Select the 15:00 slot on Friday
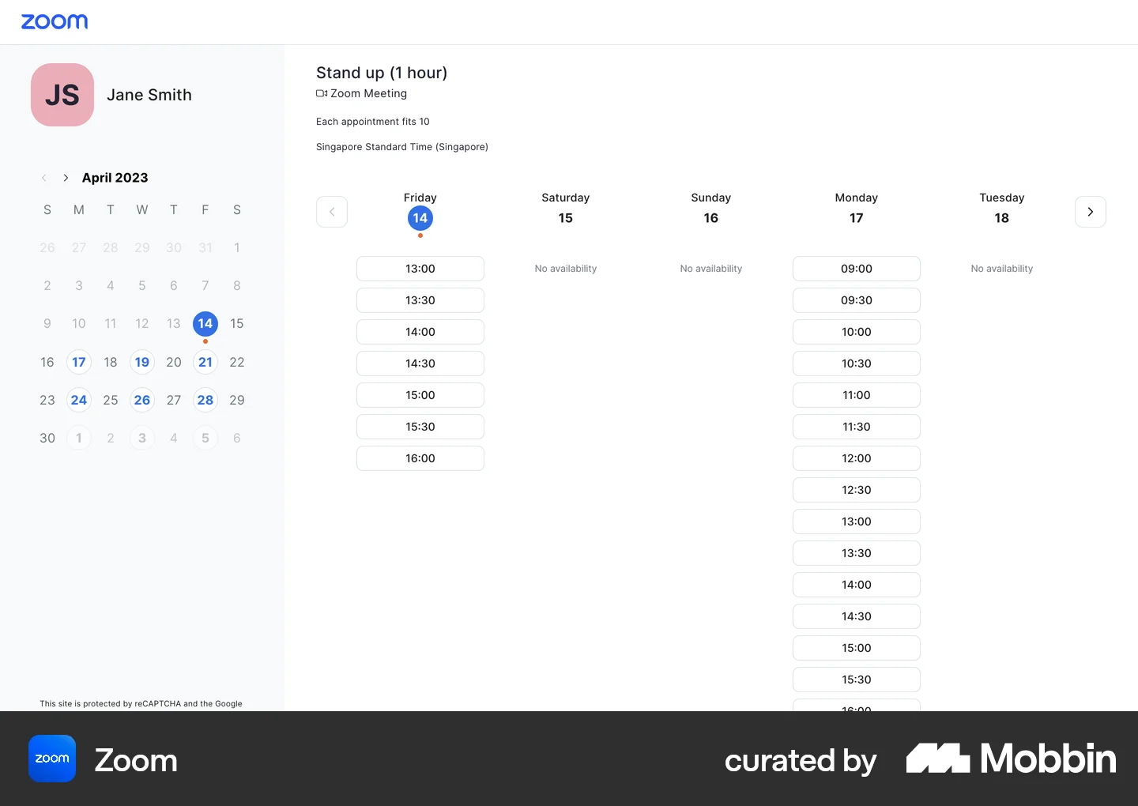 point(420,395)
